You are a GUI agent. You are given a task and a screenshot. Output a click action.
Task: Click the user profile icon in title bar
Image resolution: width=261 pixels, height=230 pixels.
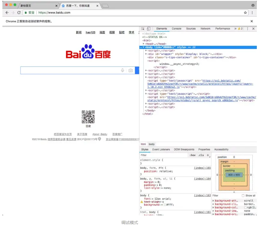pyautogui.click(x=253, y=5)
